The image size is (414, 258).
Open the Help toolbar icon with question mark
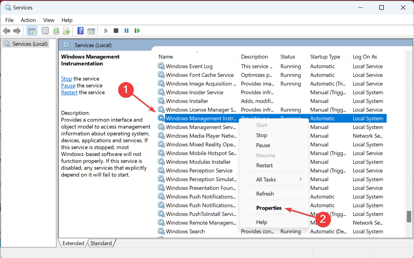click(x=81, y=31)
